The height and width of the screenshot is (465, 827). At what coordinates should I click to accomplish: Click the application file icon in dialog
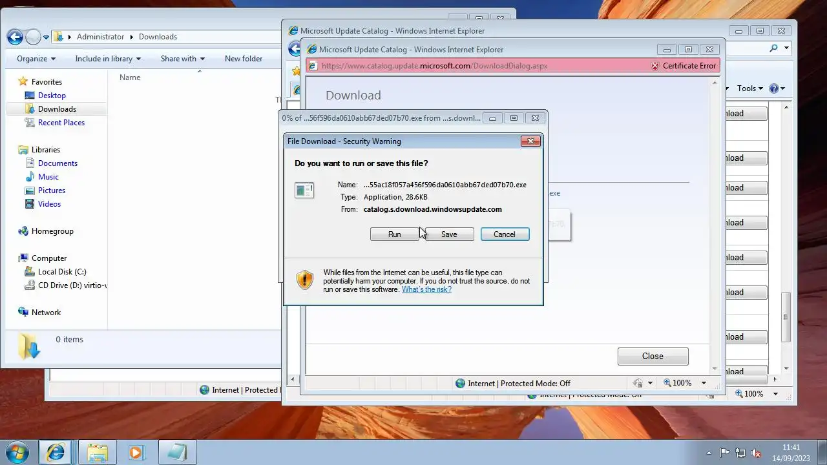pos(304,191)
